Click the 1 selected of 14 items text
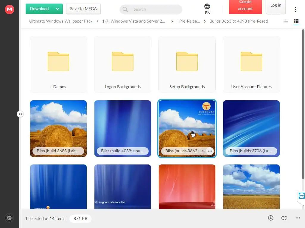 point(45,218)
